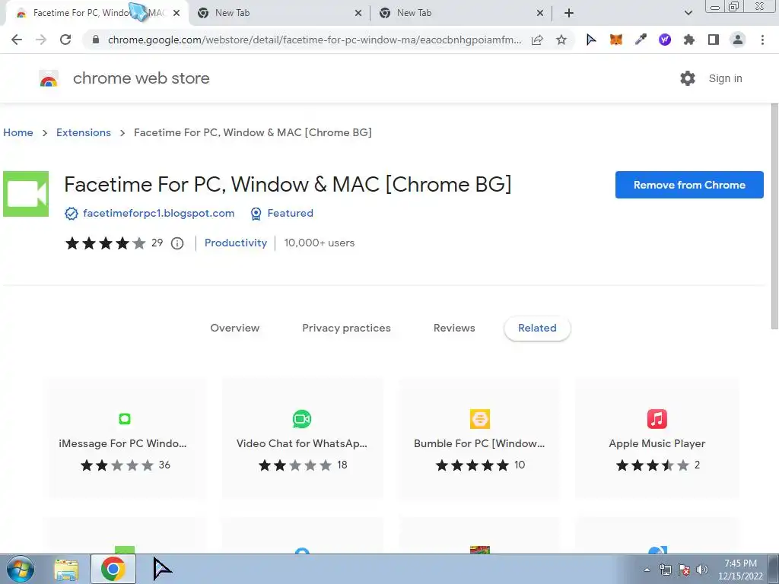Click the network tray icon
The image size is (779, 584).
pyautogui.click(x=665, y=570)
